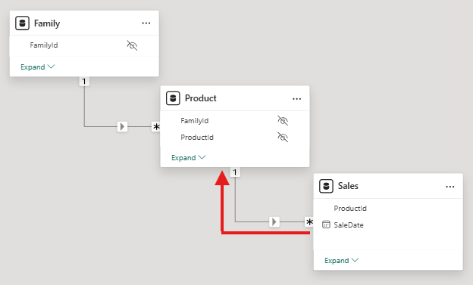Expand the Product table fields

[188, 158]
